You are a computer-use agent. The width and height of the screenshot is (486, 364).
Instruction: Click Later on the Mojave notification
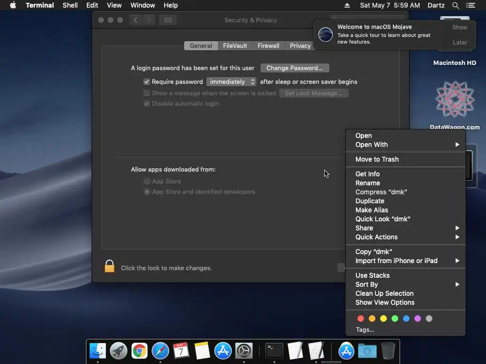[459, 42]
